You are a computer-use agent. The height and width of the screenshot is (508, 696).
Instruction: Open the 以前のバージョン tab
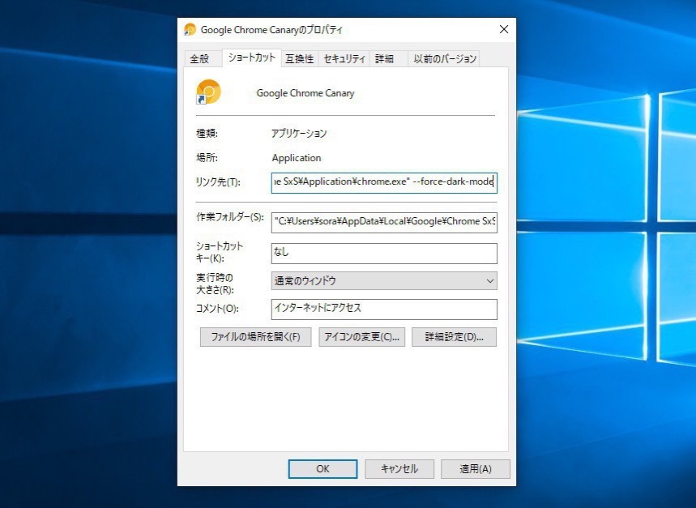pos(445,58)
